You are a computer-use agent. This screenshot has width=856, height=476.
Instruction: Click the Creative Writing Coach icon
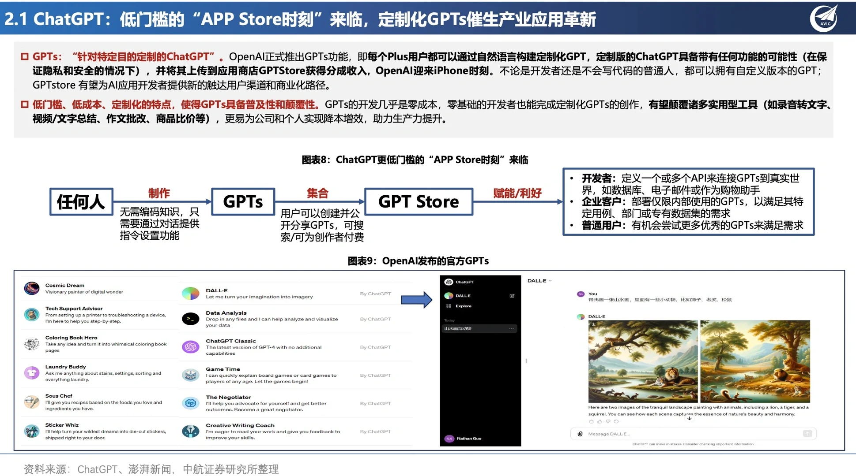(x=191, y=431)
